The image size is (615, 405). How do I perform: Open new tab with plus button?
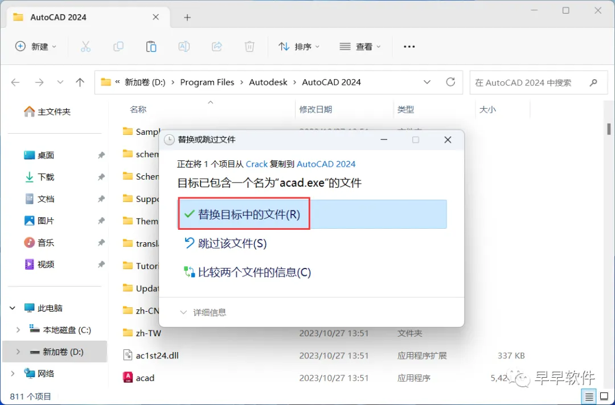[187, 17]
